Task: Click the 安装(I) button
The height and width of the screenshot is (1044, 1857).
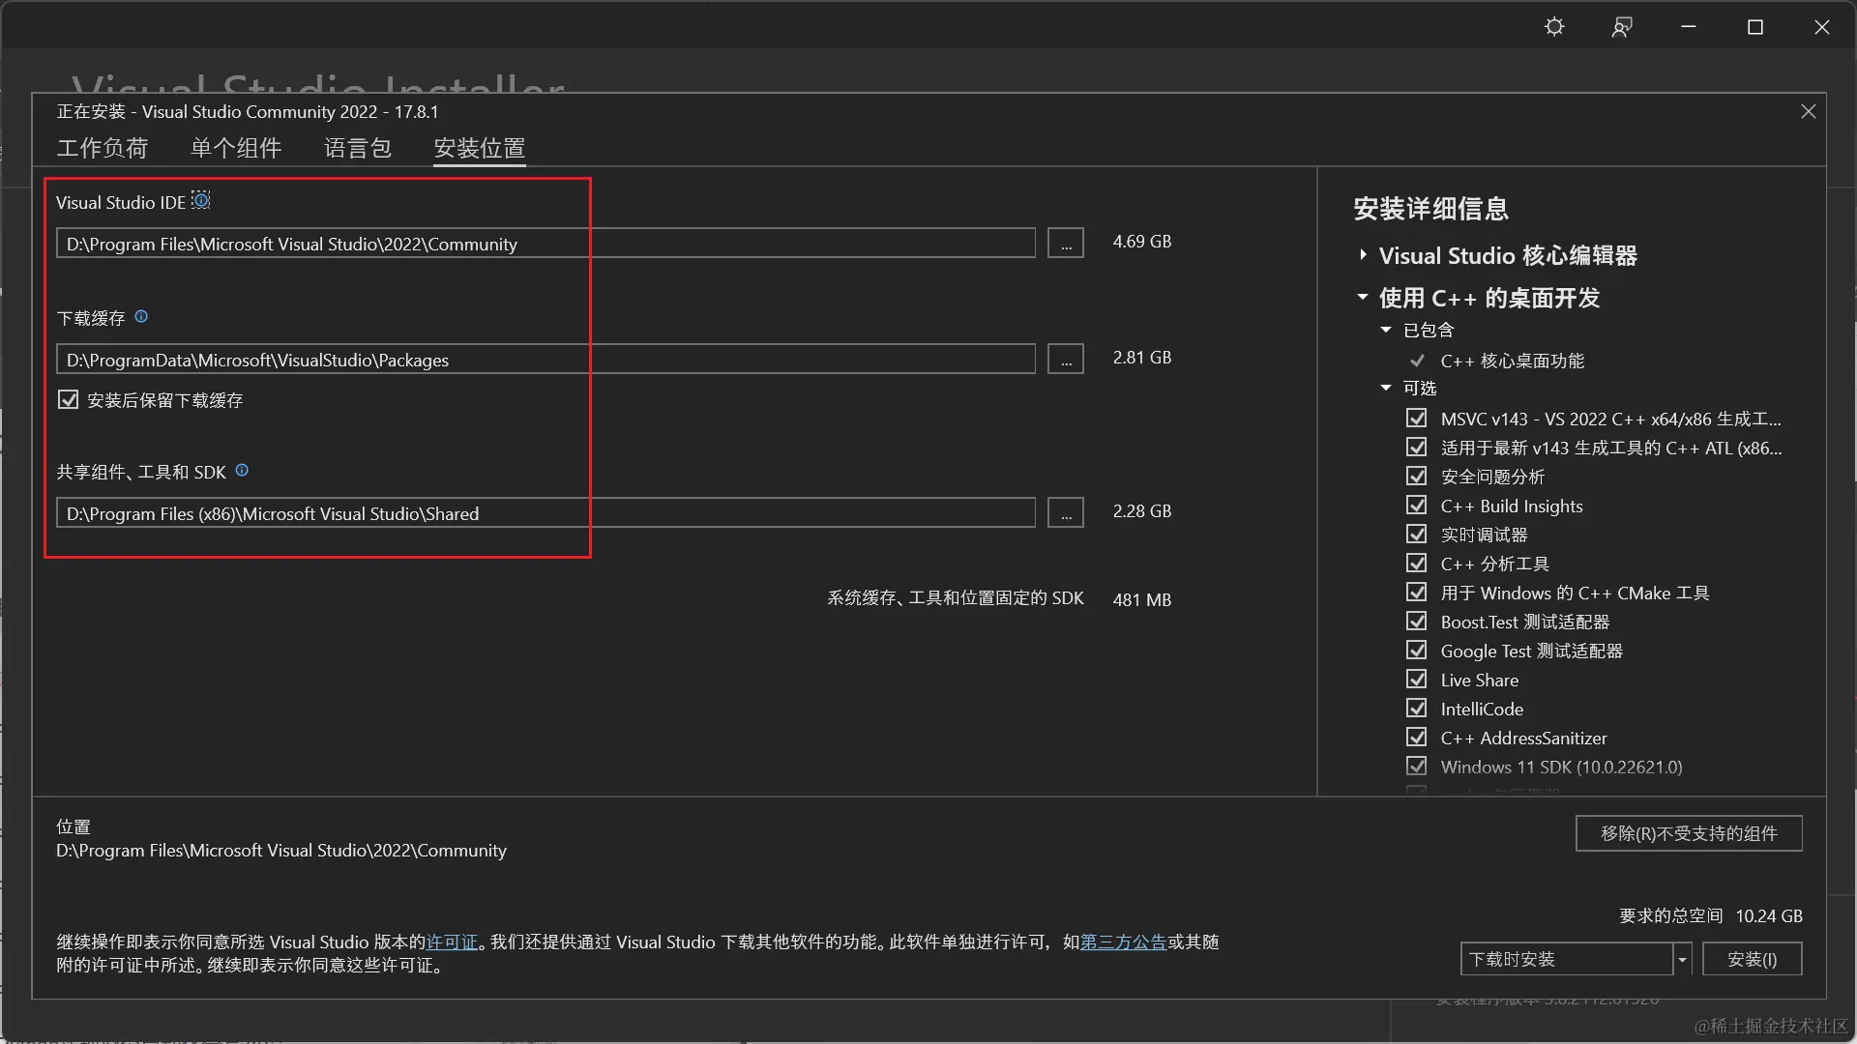Action: (1752, 959)
